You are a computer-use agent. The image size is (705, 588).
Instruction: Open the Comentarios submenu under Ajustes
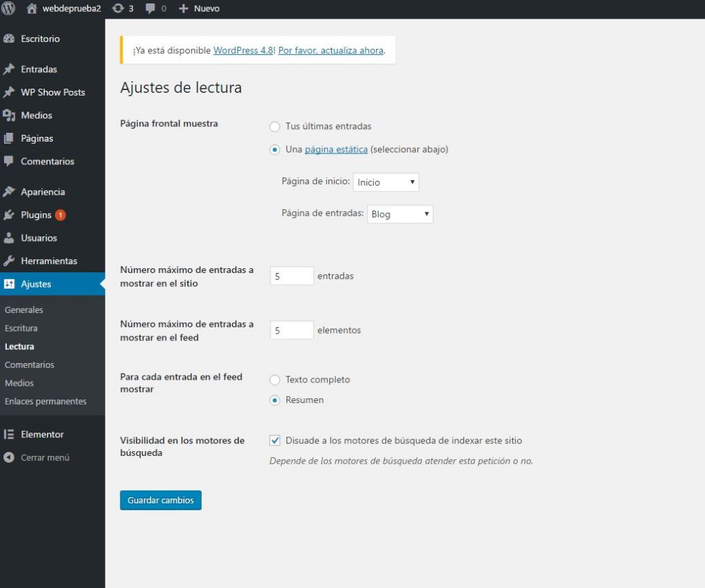tap(29, 364)
